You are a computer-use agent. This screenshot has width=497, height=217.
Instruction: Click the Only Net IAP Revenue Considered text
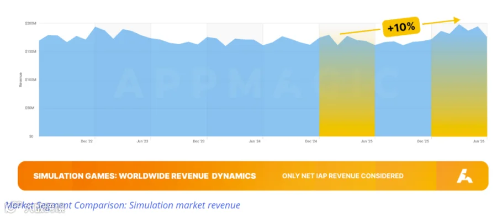point(342,176)
